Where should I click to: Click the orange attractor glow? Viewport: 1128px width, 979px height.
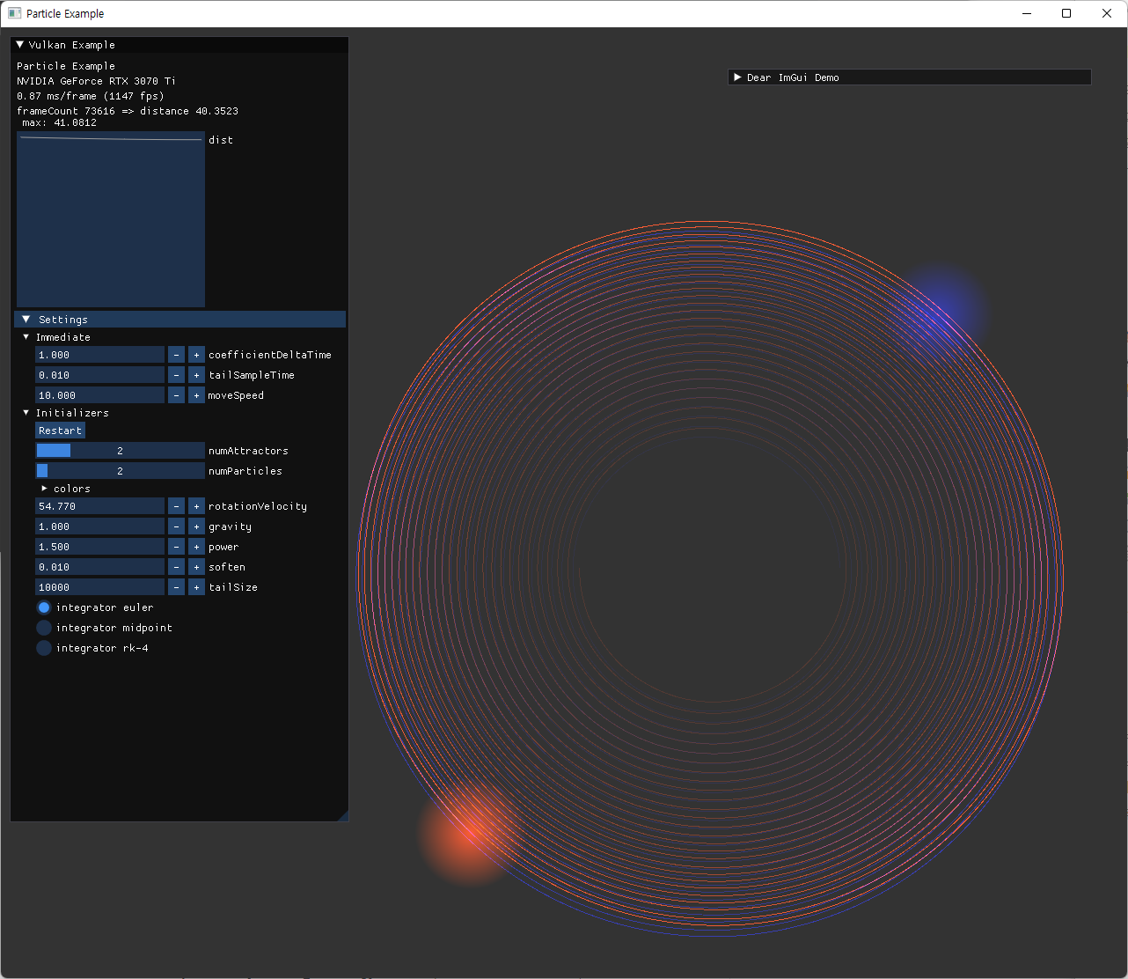pyautogui.click(x=469, y=834)
